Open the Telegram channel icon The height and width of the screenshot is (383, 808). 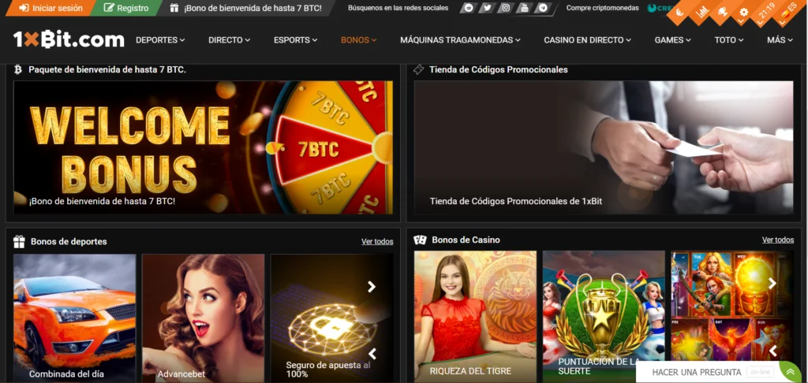pos(544,8)
